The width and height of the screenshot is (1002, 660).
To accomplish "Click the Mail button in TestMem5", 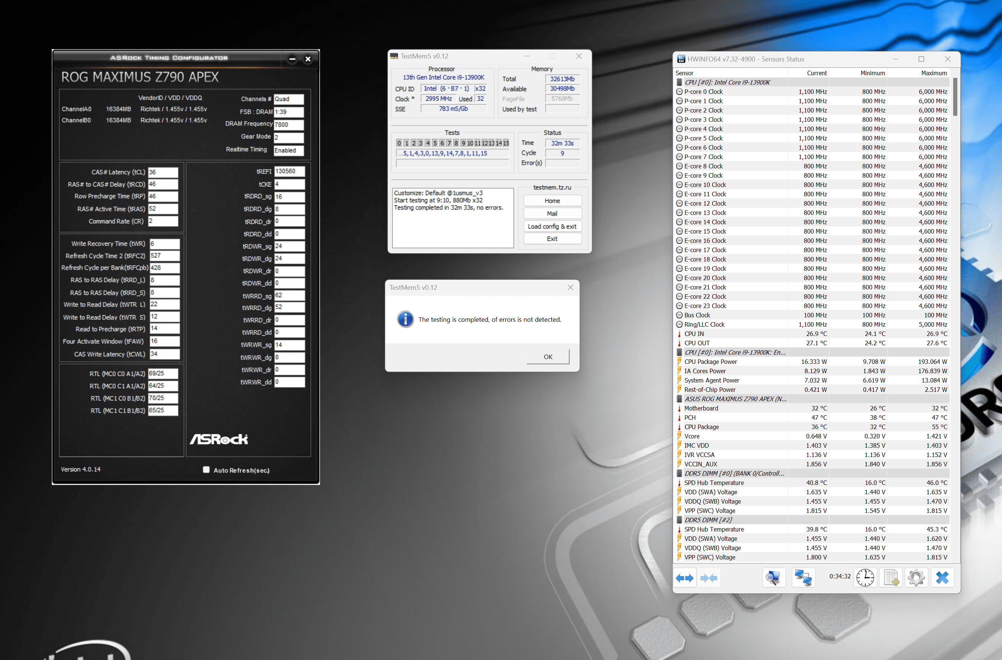I will 552,214.
